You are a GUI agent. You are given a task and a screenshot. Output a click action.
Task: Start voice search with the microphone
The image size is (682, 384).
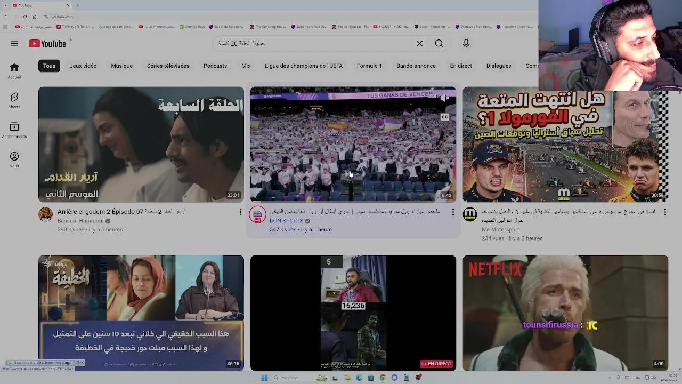coord(466,43)
